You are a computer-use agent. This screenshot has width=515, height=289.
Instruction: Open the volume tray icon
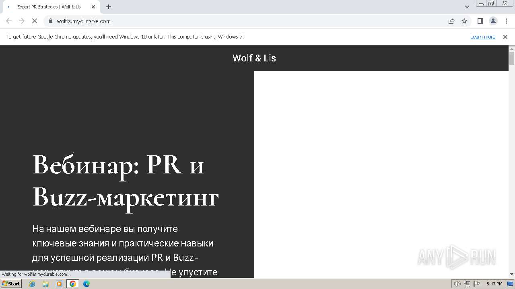coord(457,284)
